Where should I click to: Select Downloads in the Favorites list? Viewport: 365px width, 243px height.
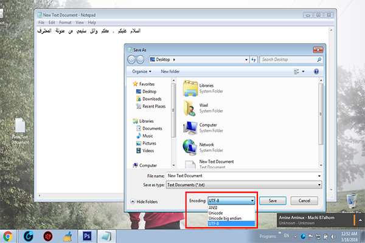(151, 99)
